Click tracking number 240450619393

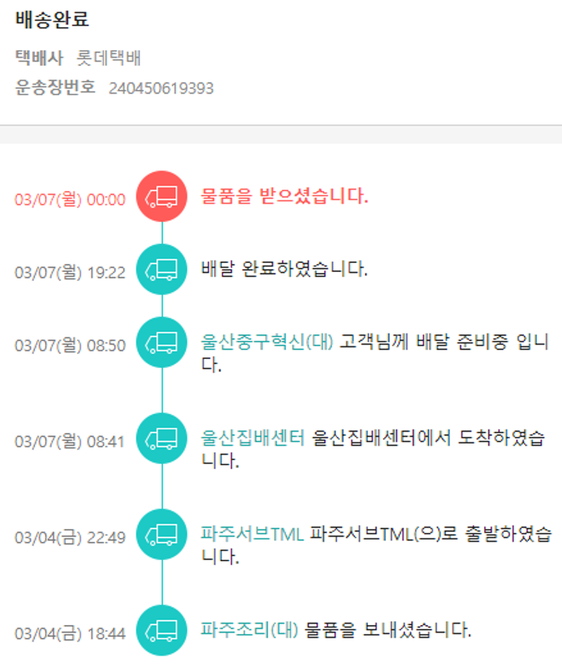click(x=161, y=88)
